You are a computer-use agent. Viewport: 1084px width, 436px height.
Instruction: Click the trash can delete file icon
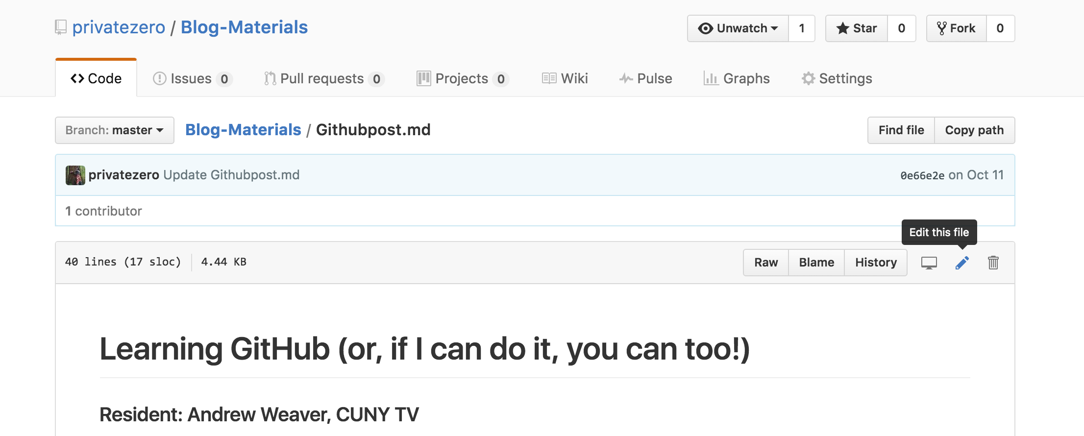(993, 263)
